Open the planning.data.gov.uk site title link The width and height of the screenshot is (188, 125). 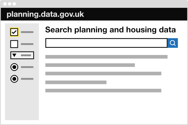pos(45,14)
